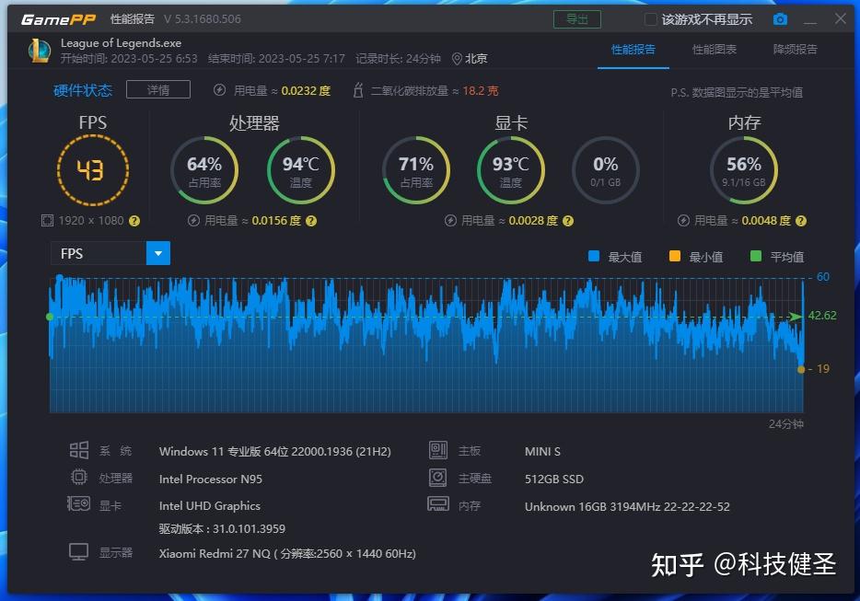The image size is (860, 601).
Task: Click the power usage help question mark under FPS
Action: (x=135, y=220)
